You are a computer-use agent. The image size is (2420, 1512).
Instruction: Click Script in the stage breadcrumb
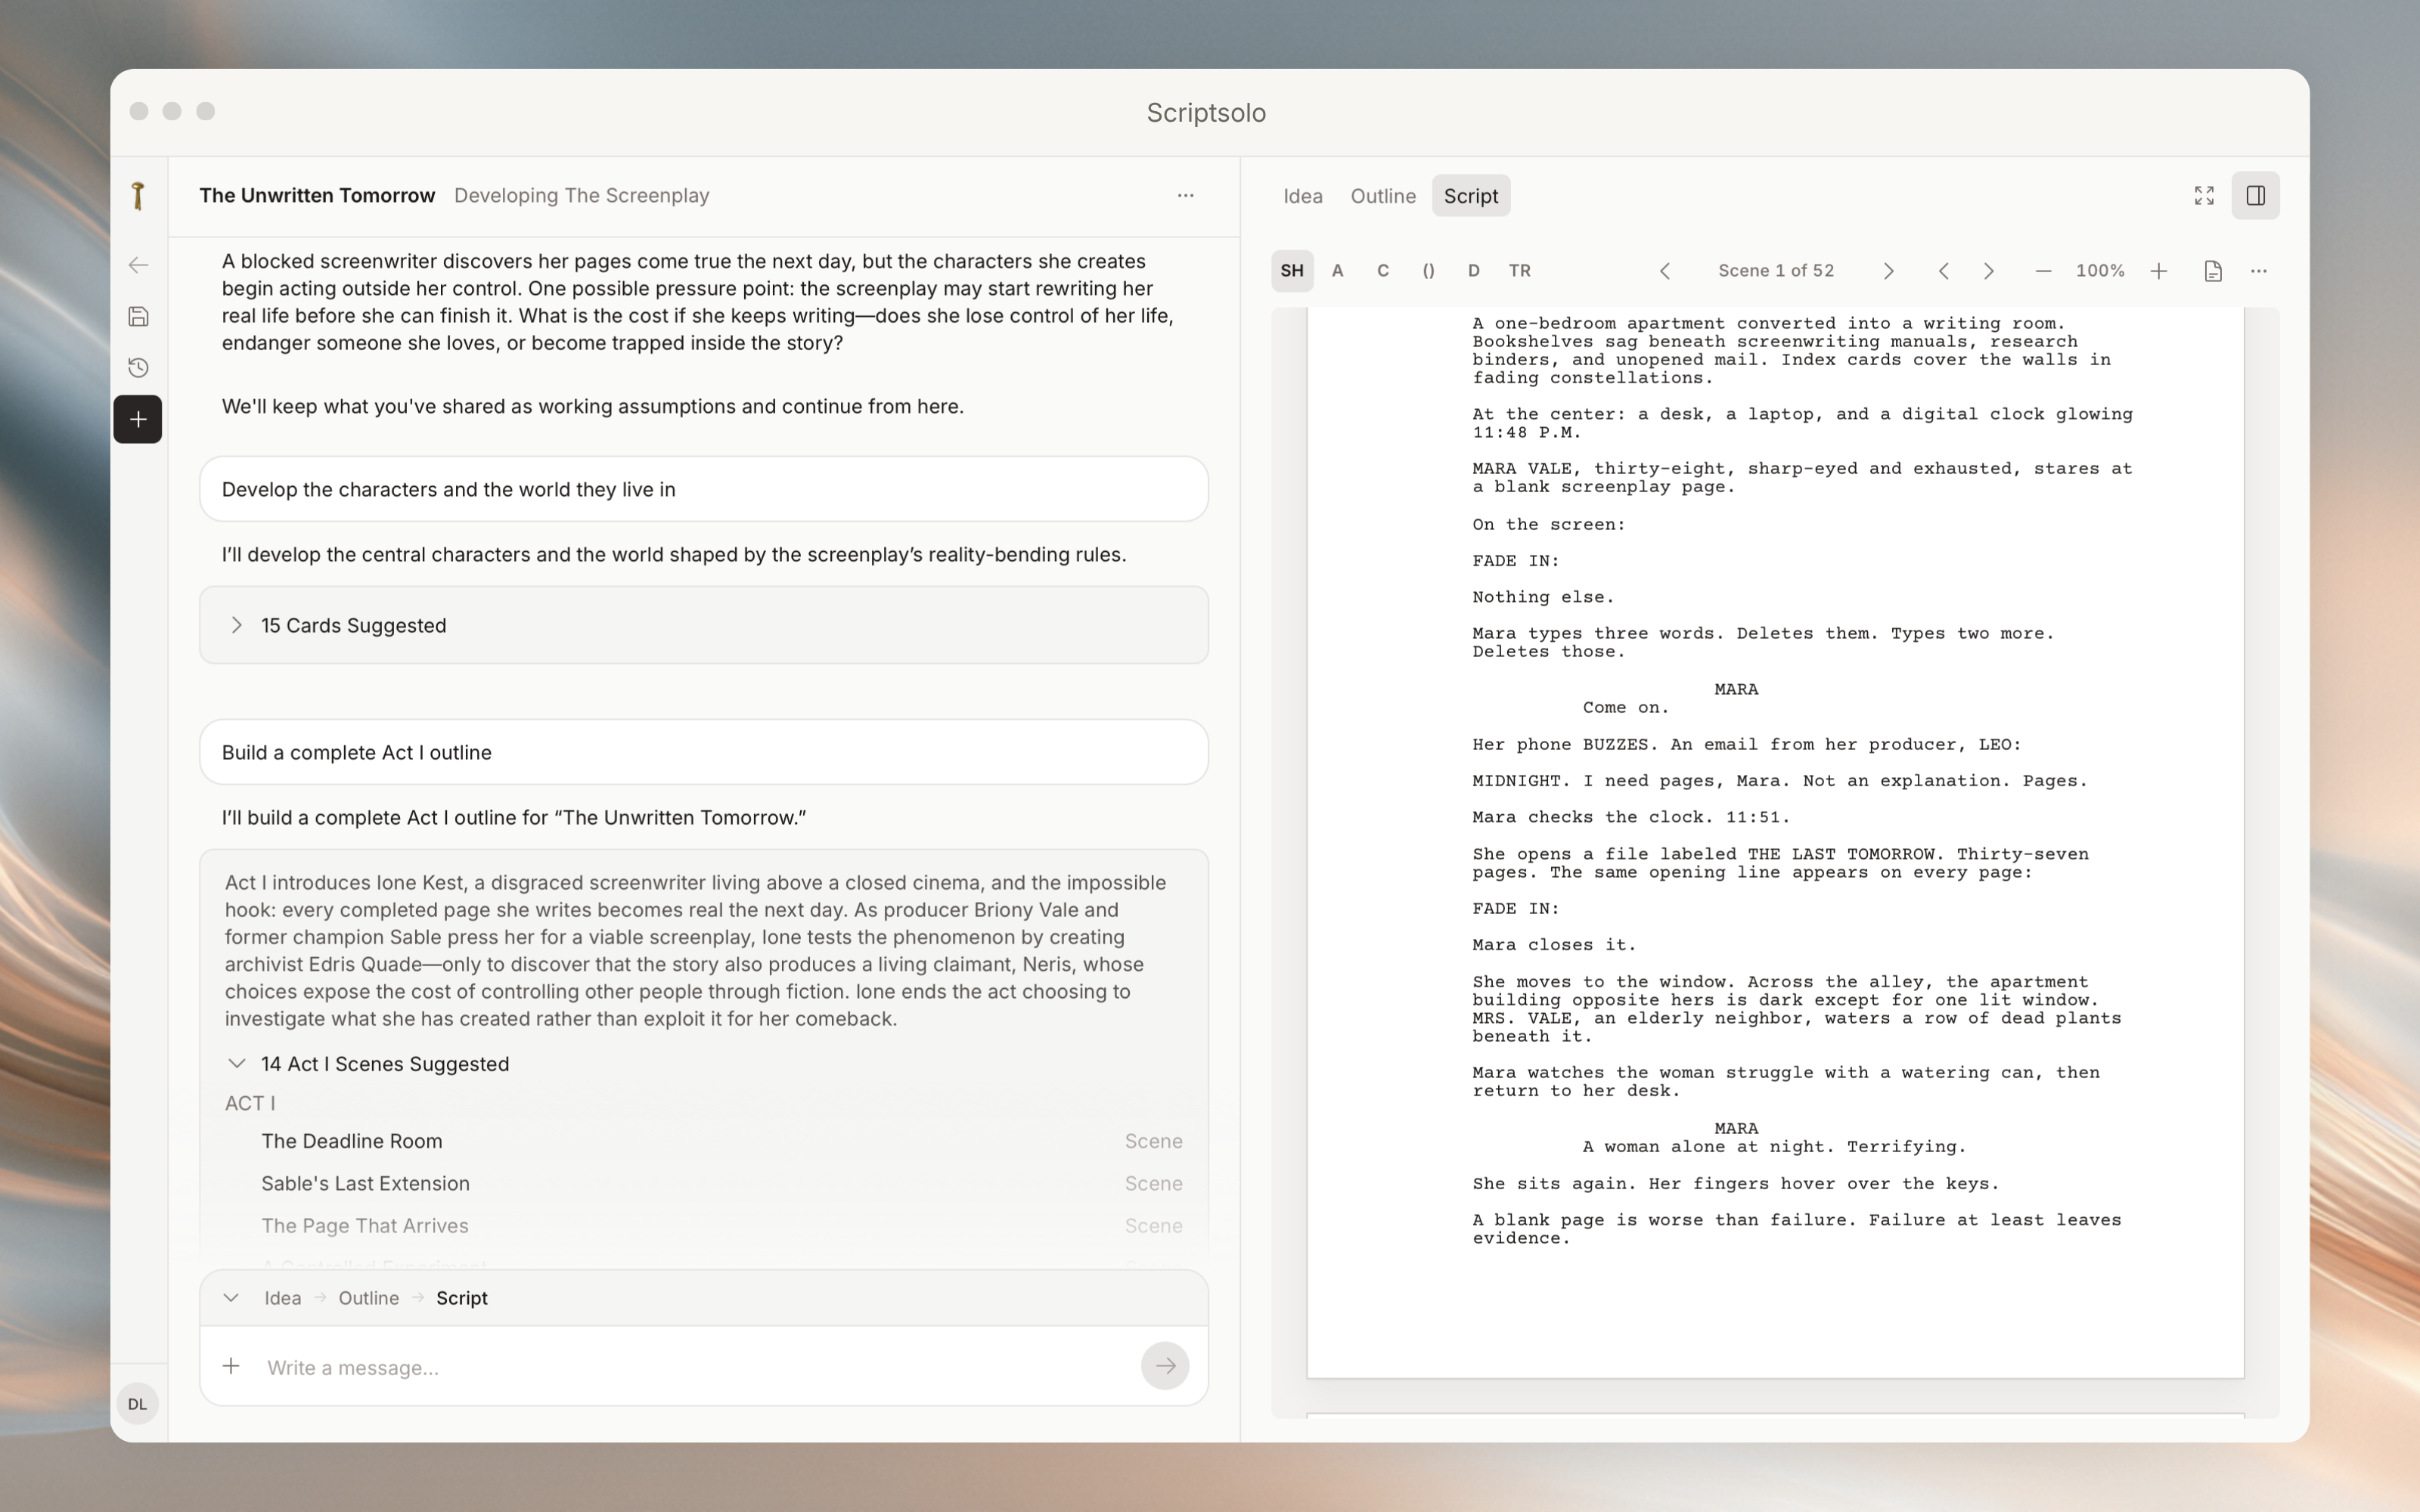(x=461, y=1298)
